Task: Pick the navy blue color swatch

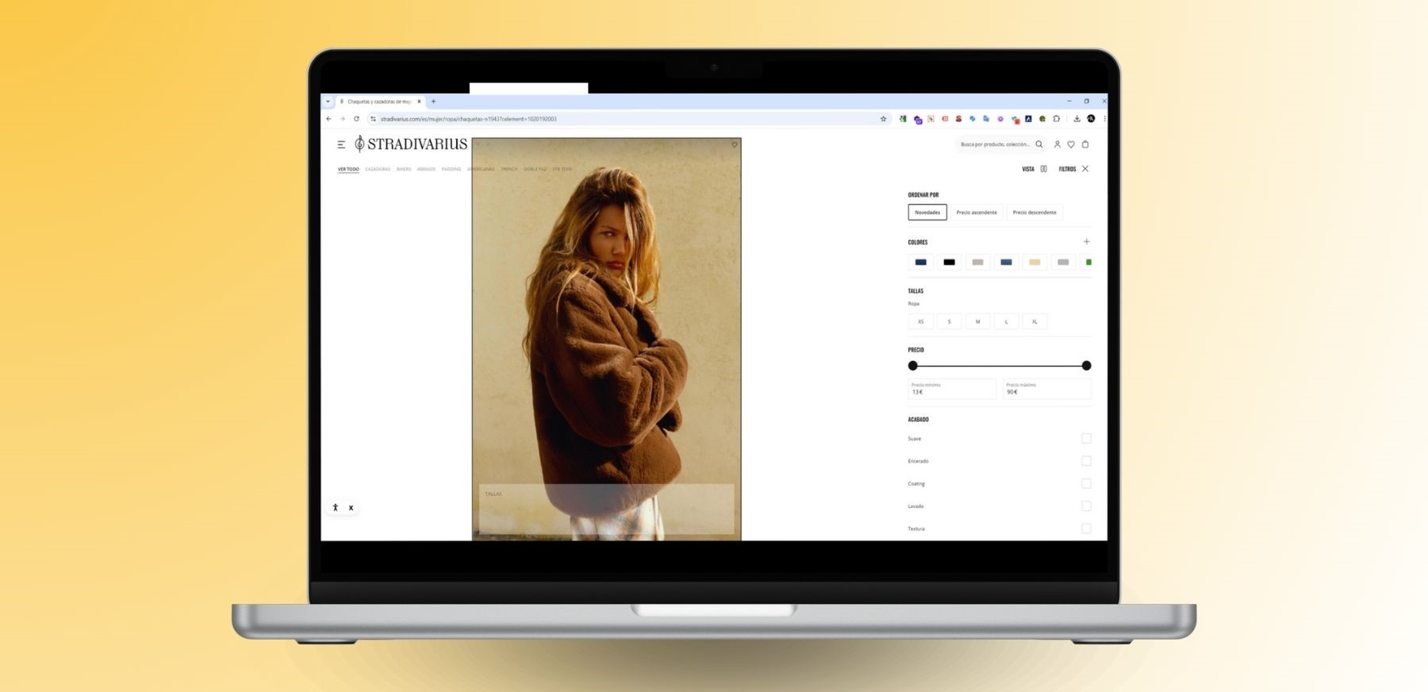Action: 920,262
